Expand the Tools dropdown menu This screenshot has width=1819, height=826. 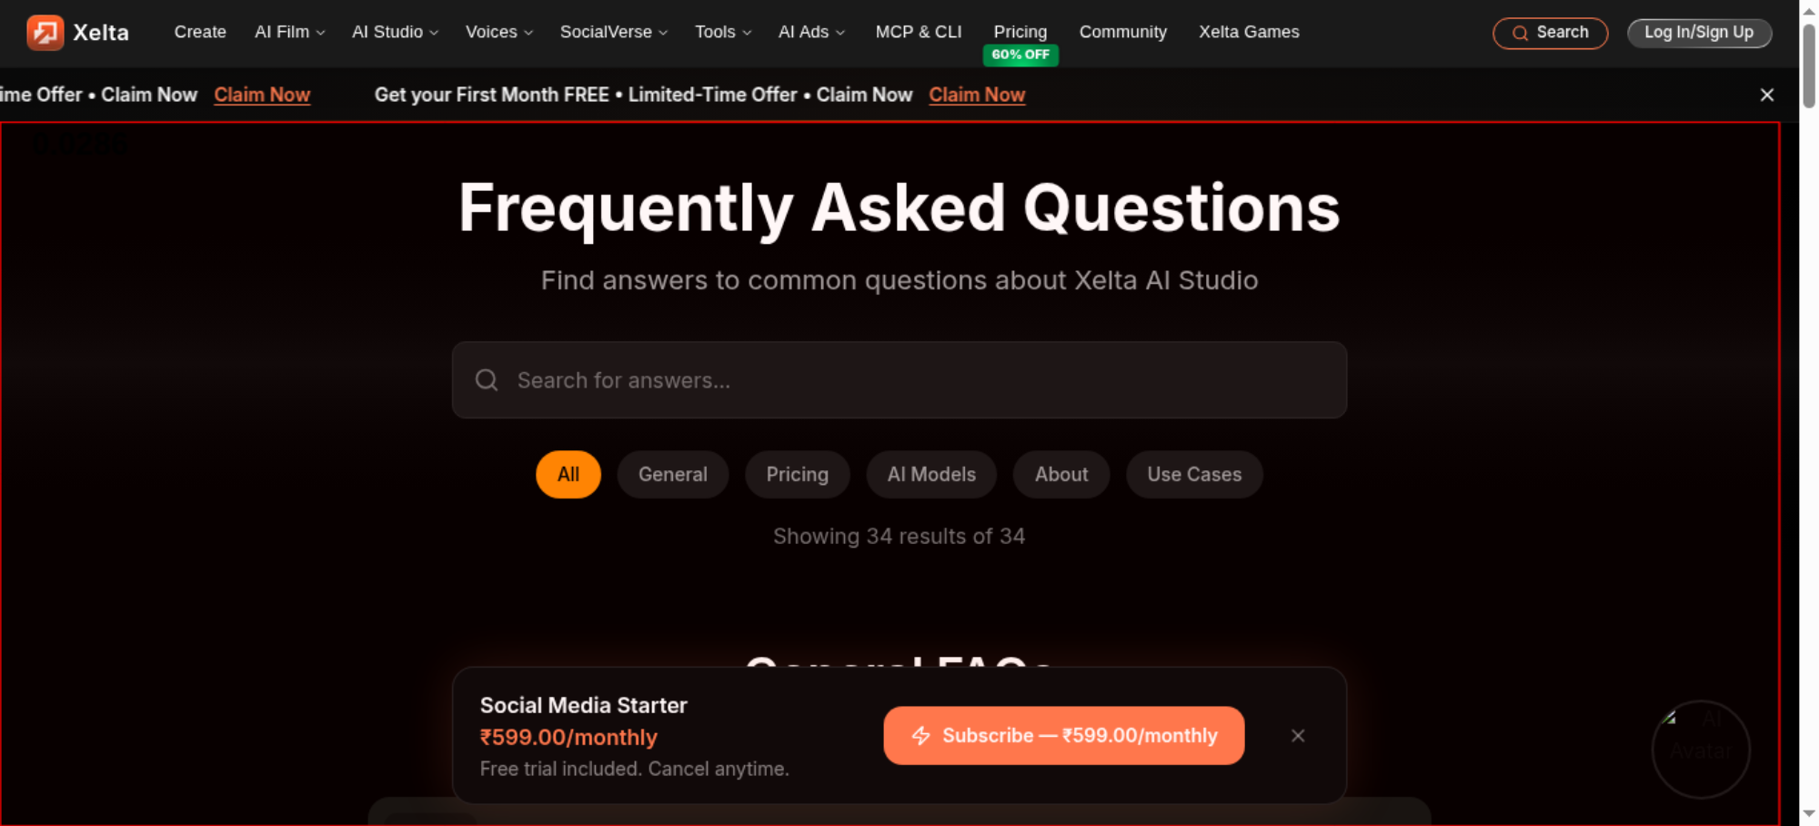[x=723, y=32]
